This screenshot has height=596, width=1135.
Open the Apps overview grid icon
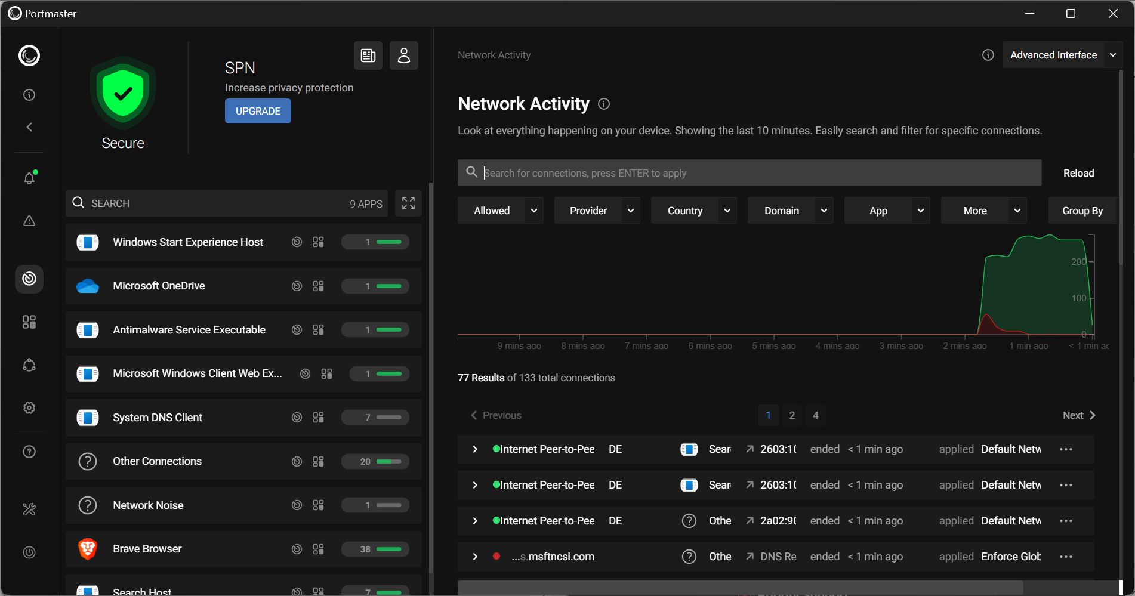coord(29,322)
